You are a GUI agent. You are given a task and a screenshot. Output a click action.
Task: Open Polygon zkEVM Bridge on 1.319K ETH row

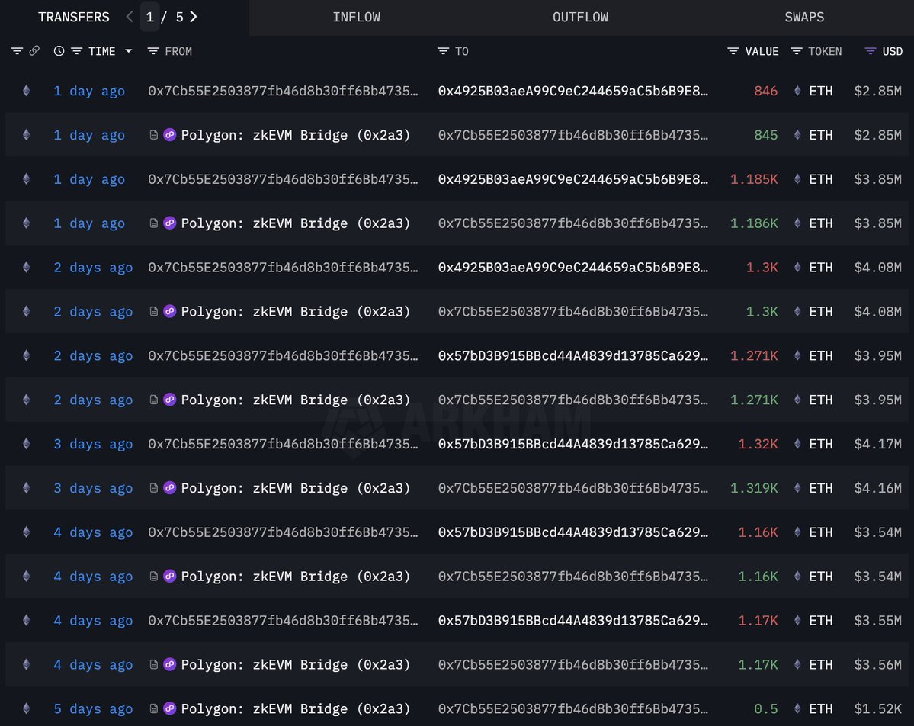(x=296, y=488)
